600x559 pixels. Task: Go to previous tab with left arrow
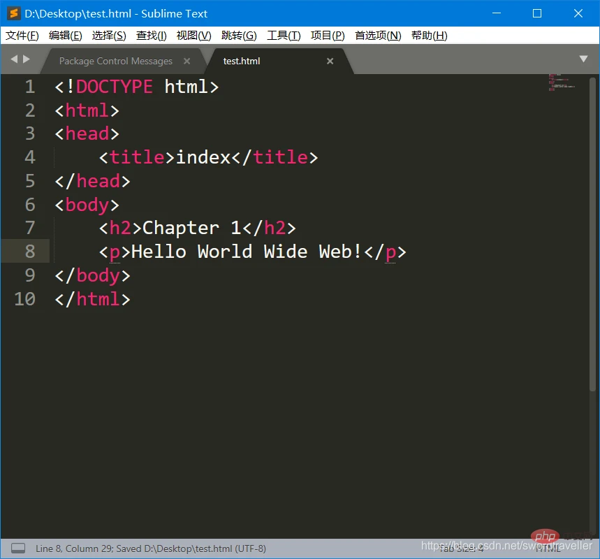[14, 59]
